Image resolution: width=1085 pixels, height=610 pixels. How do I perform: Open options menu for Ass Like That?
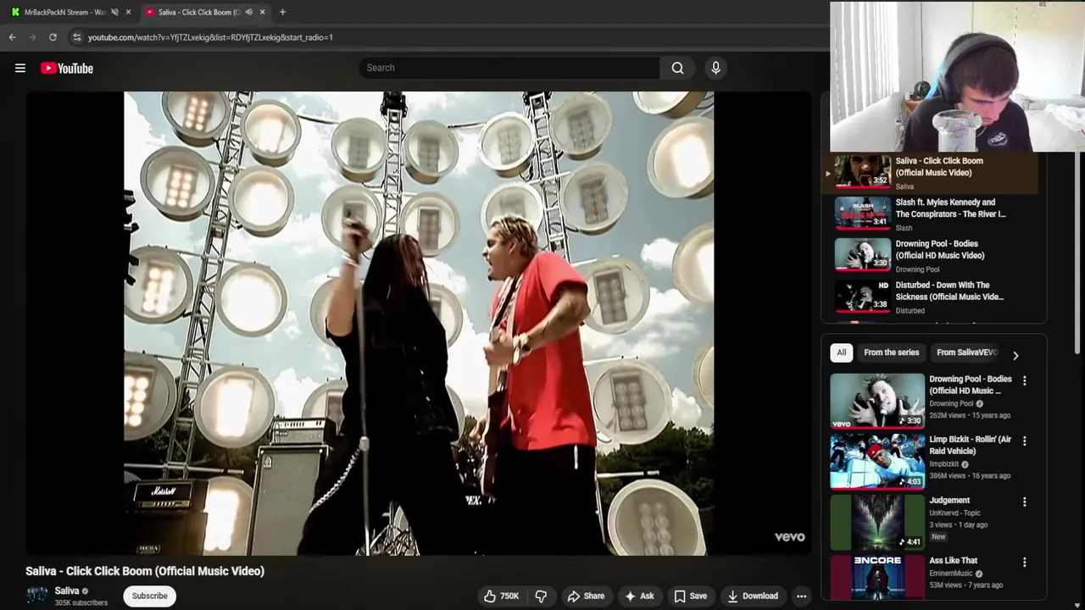click(1024, 563)
